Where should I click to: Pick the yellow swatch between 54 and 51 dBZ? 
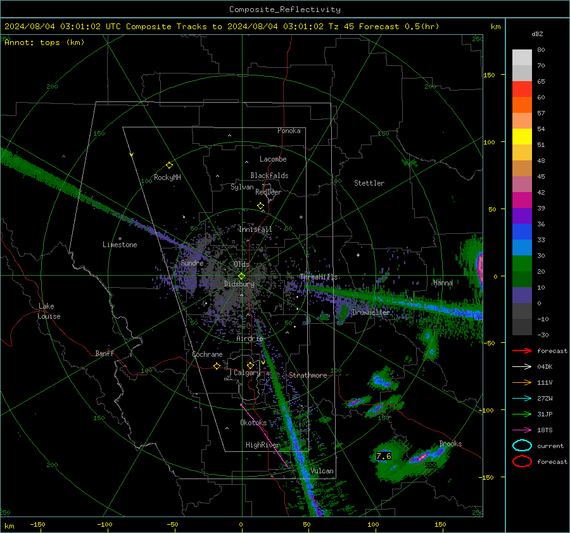pyautogui.click(x=522, y=137)
